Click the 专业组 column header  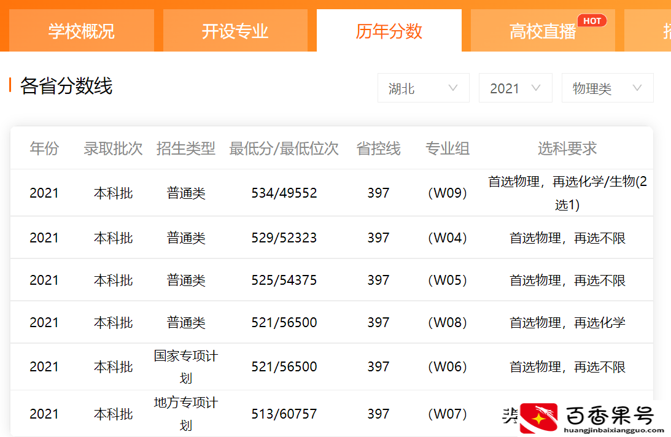click(447, 149)
